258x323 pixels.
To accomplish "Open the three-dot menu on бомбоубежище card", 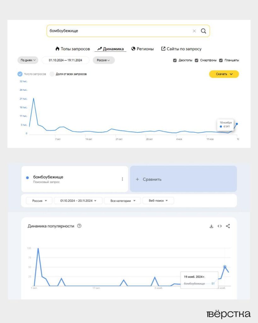I will pos(123,179).
